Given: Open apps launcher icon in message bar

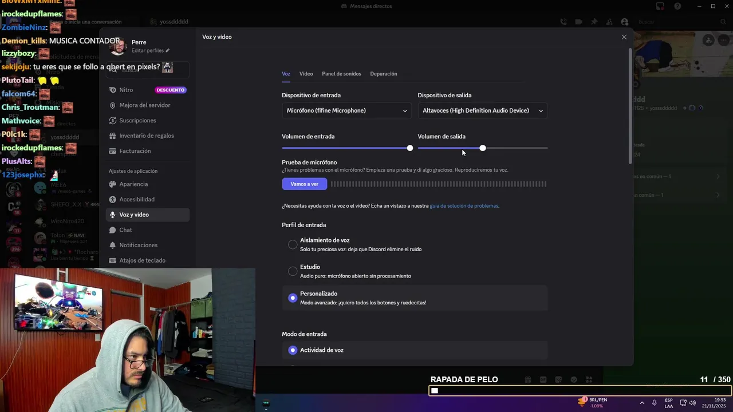Looking at the screenshot, I should [x=588, y=379].
